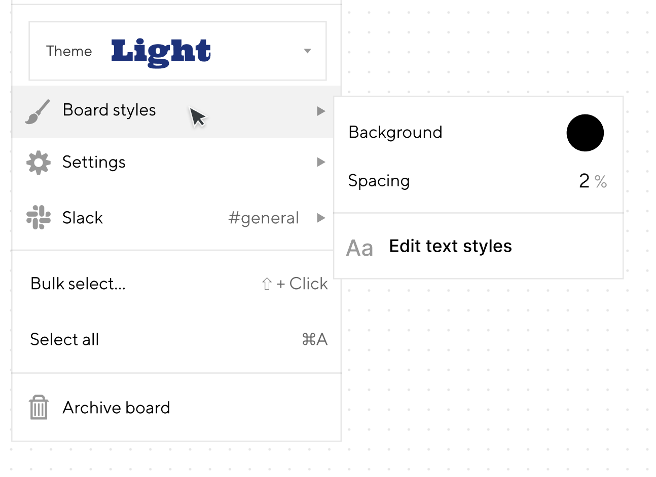Click the Aa text styles icon

(x=360, y=248)
